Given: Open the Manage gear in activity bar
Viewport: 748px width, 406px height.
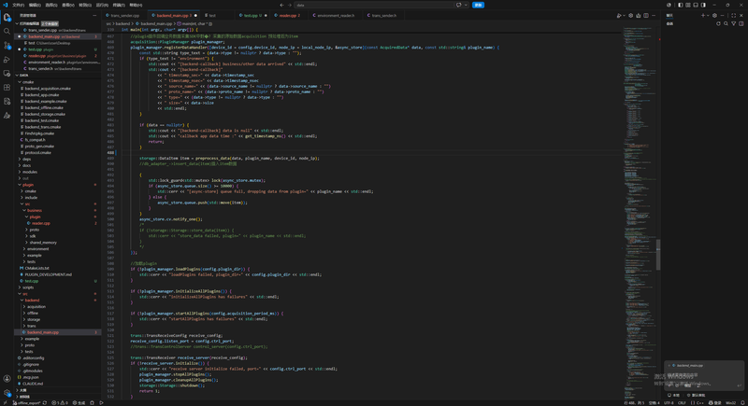Looking at the screenshot, I should 7,393.
